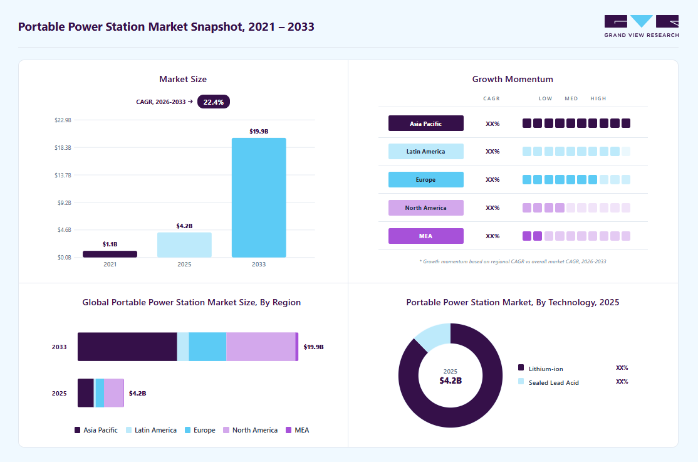Click the Asia Pacific legend swatch
698x462 pixels.
(x=78, y=430)
